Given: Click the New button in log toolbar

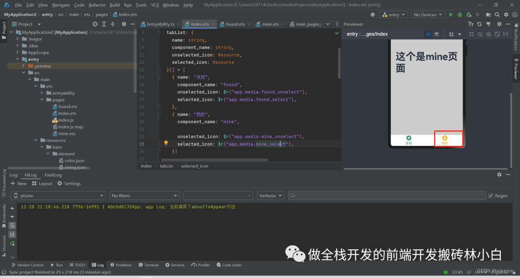Looking at the screenshot, I should pos(19,183).
